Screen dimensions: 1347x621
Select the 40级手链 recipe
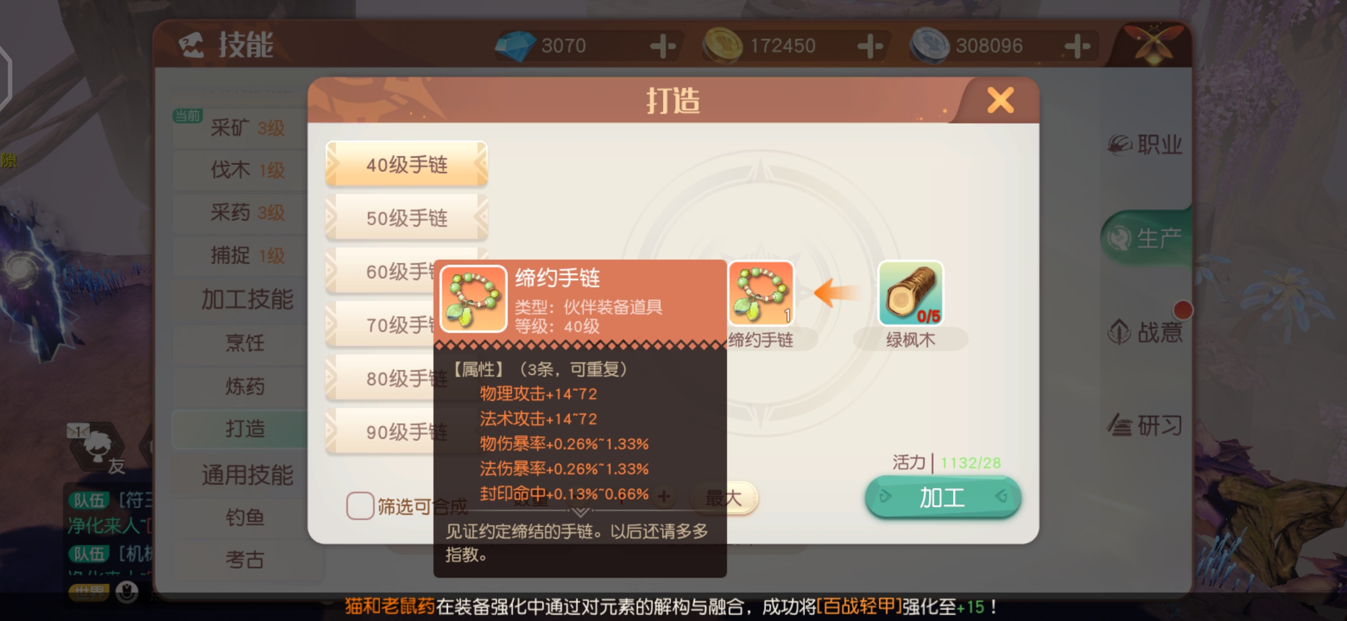pos(407,164)
